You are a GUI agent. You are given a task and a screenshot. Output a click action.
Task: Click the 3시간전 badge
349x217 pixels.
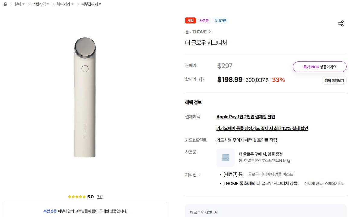point(220,21)
